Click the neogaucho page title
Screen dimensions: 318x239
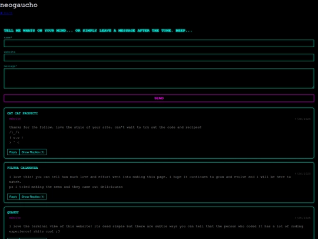pos(19,5)
